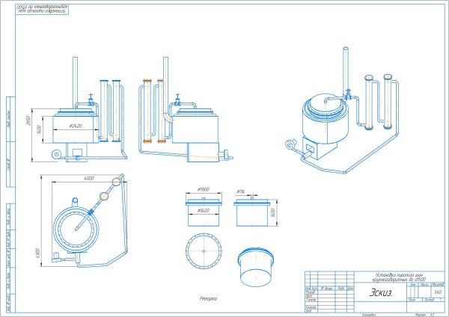Select the ø1620 retort body dimension

click(x=203, y=212)
